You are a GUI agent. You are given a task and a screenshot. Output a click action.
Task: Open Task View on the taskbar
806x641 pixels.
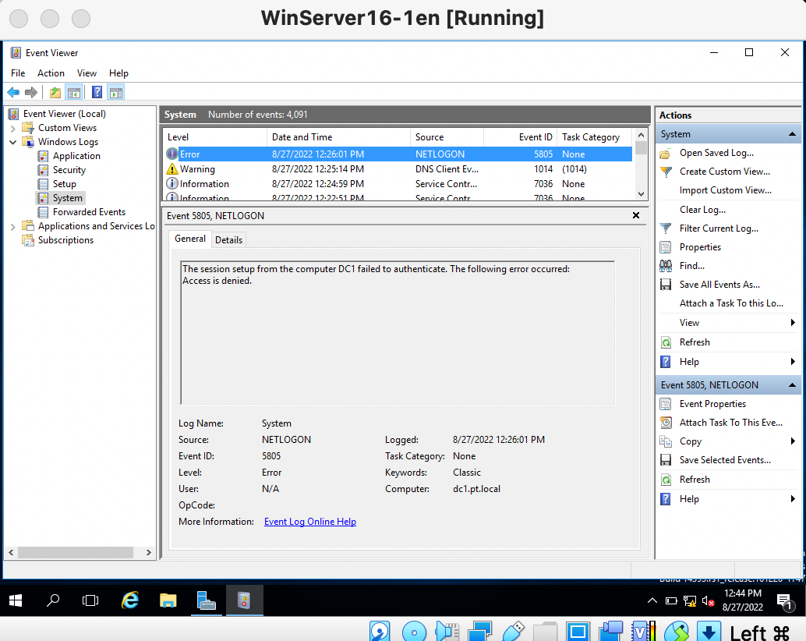pos(90,600)
